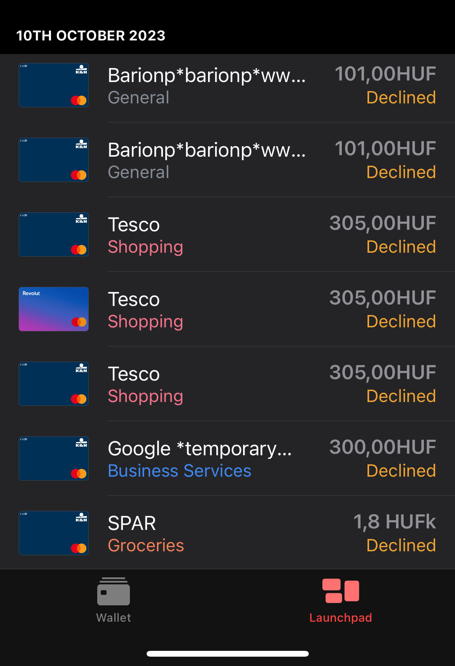The image size is (455, 666).
Task: Tap the Tesco title on the Revolut row
Action: click(134, 299)
